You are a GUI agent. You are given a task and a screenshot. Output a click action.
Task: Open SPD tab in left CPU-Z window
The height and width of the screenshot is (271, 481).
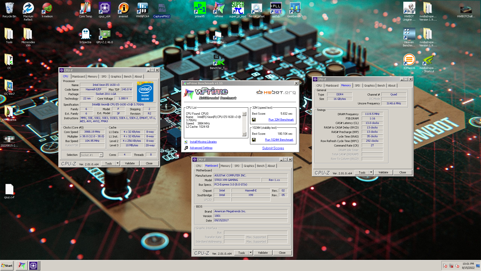click(x=104, y=77)
